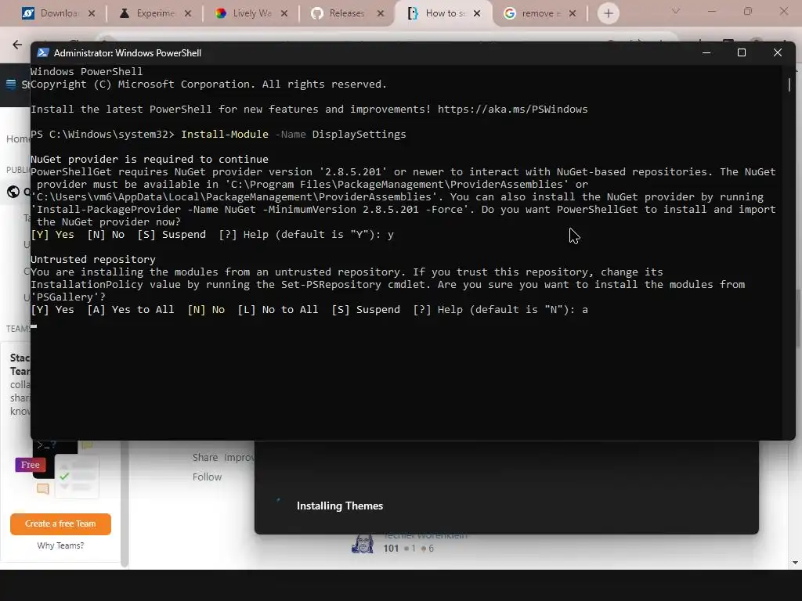Click the '[A] Yes to All' option text

coord(131,310)
